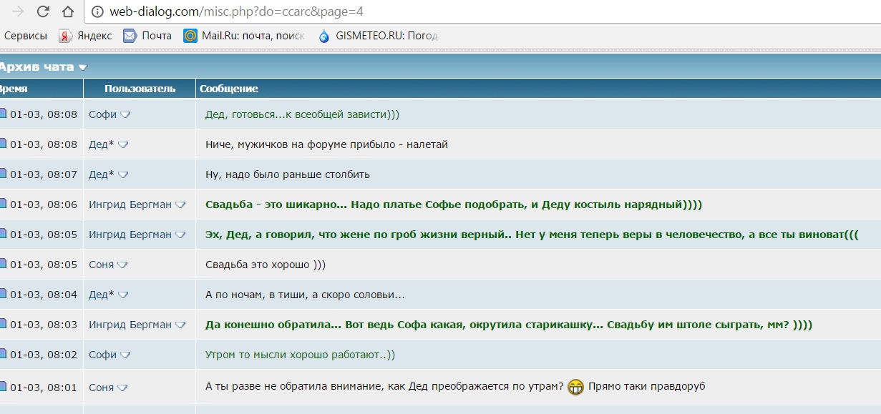Screen dimensions: 881x414
Task: Click the browser home icon
Action: (67, 12)
